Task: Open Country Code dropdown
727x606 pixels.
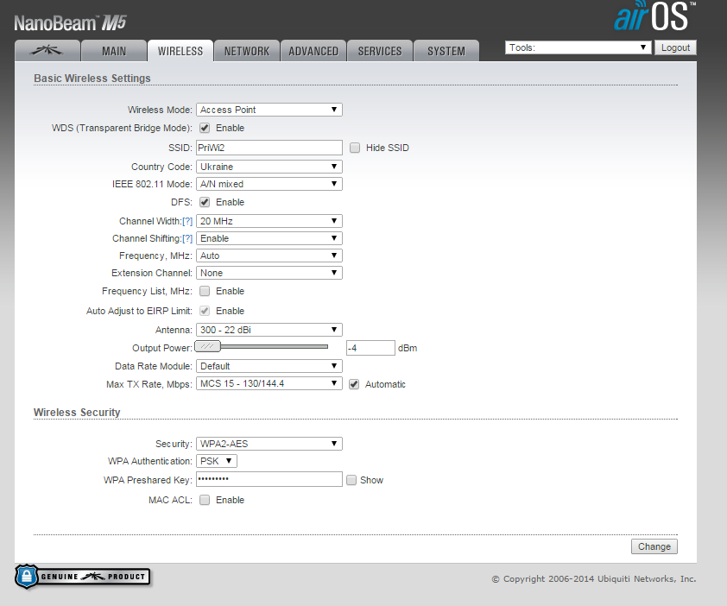Action: pyautogui.click(x=269, y=167)
